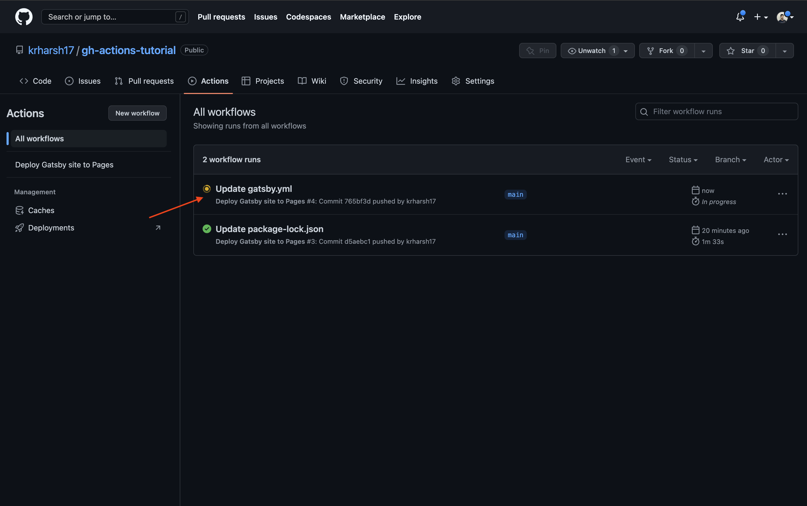Click the New workflow button
This screenshot has height=506, width=807.
pos(137,113)
